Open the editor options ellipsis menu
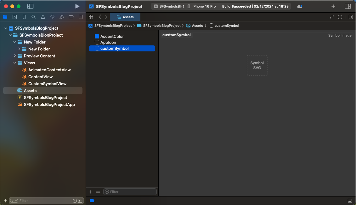This screenshot has width=356, height=205. pos(340,17)
